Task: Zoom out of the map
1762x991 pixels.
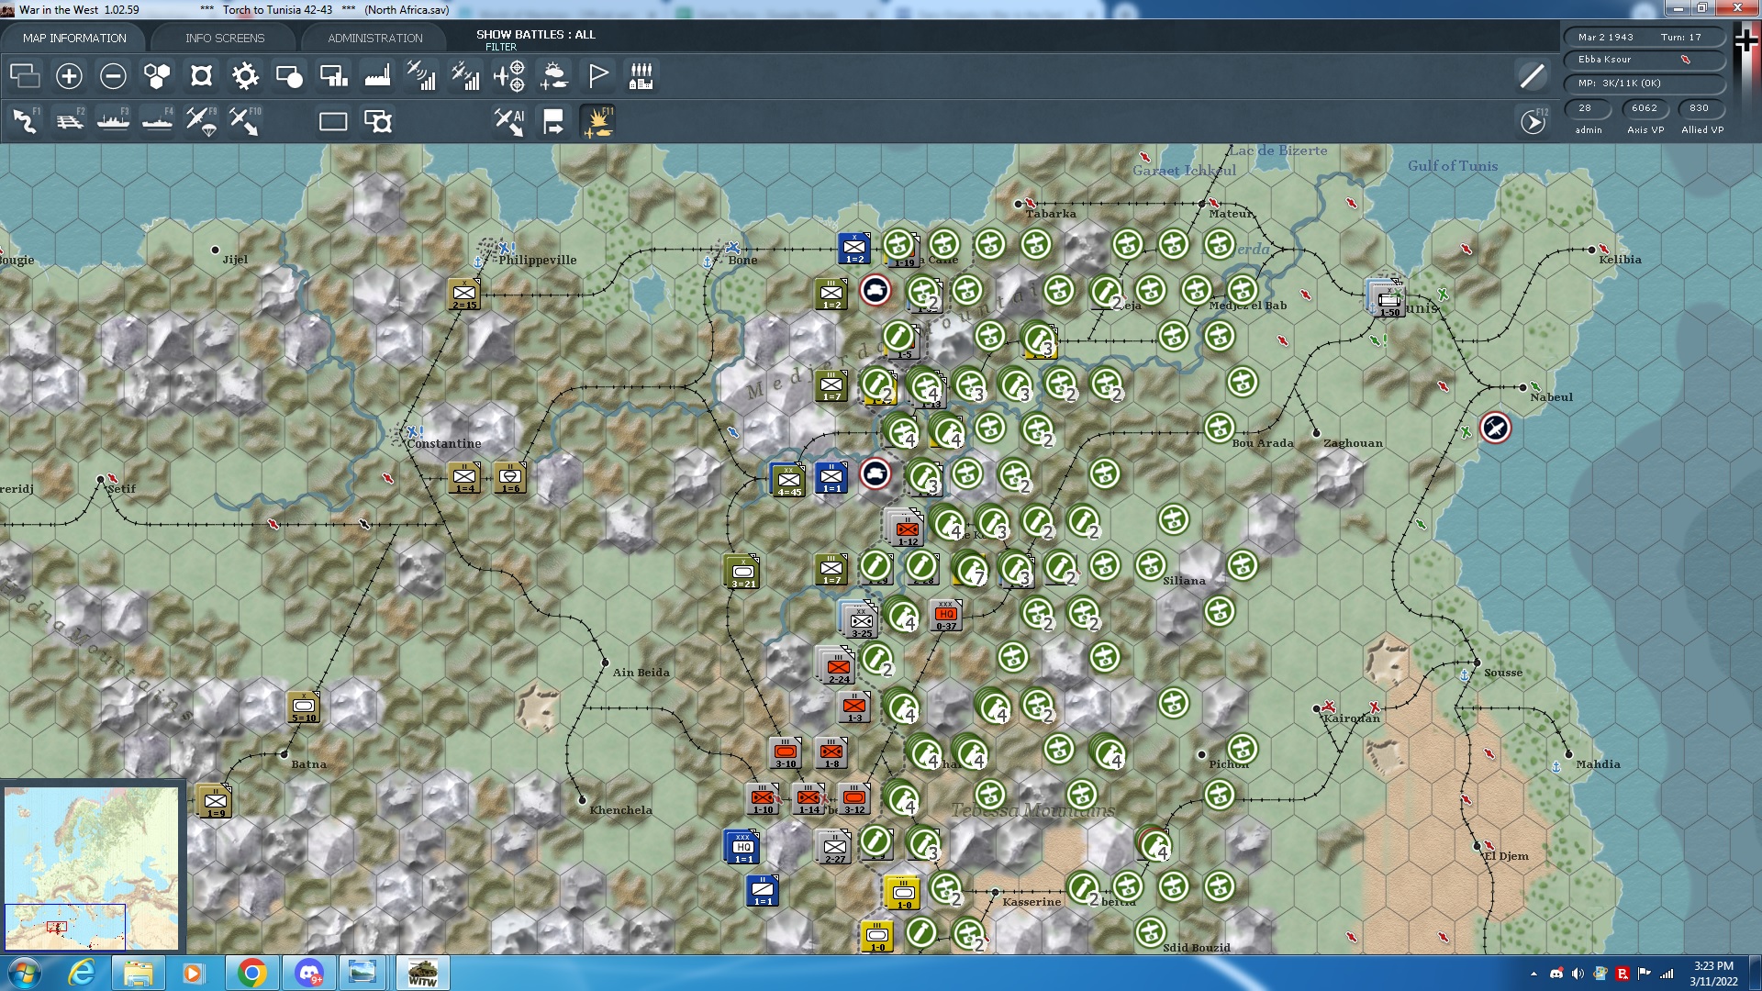Action: click(112, 76)
